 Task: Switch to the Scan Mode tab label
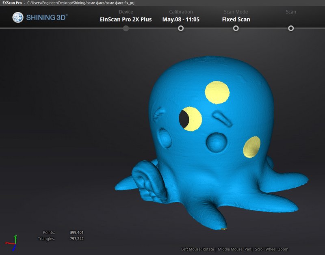coord(236,12)
